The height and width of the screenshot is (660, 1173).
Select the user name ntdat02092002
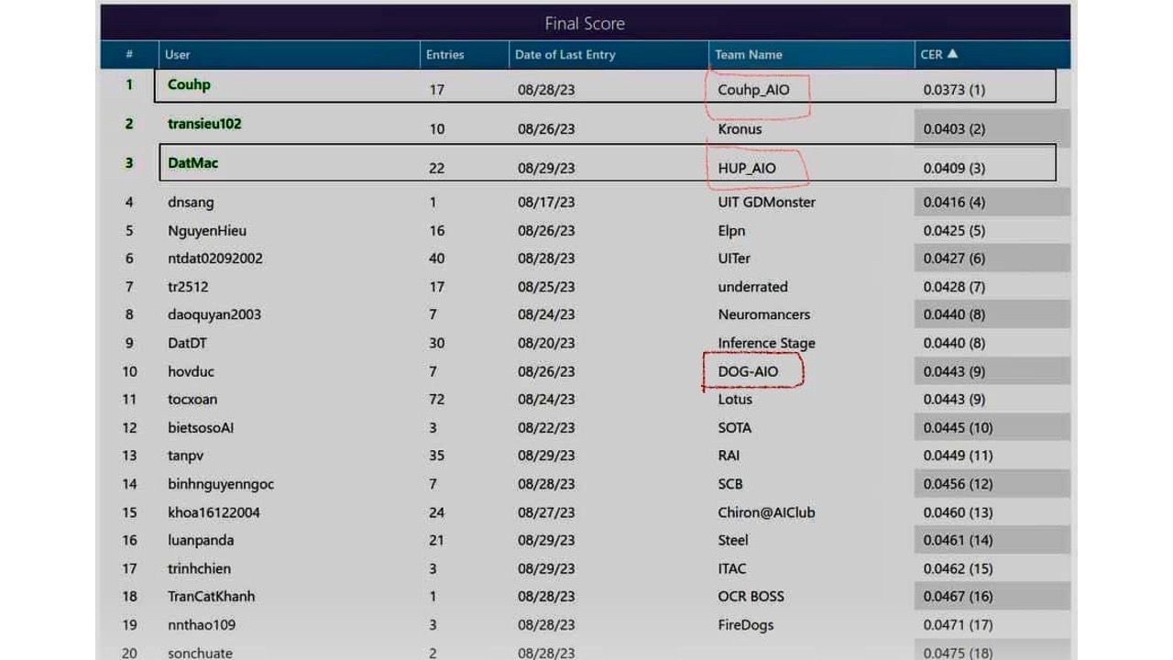click(x=215, y=258)
